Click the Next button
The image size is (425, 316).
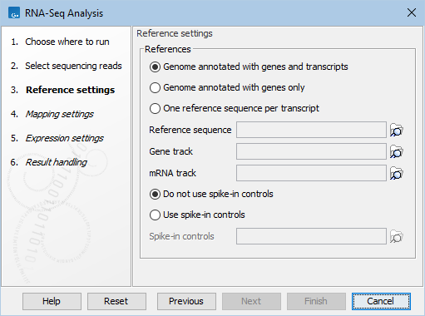tap(251, 301)
